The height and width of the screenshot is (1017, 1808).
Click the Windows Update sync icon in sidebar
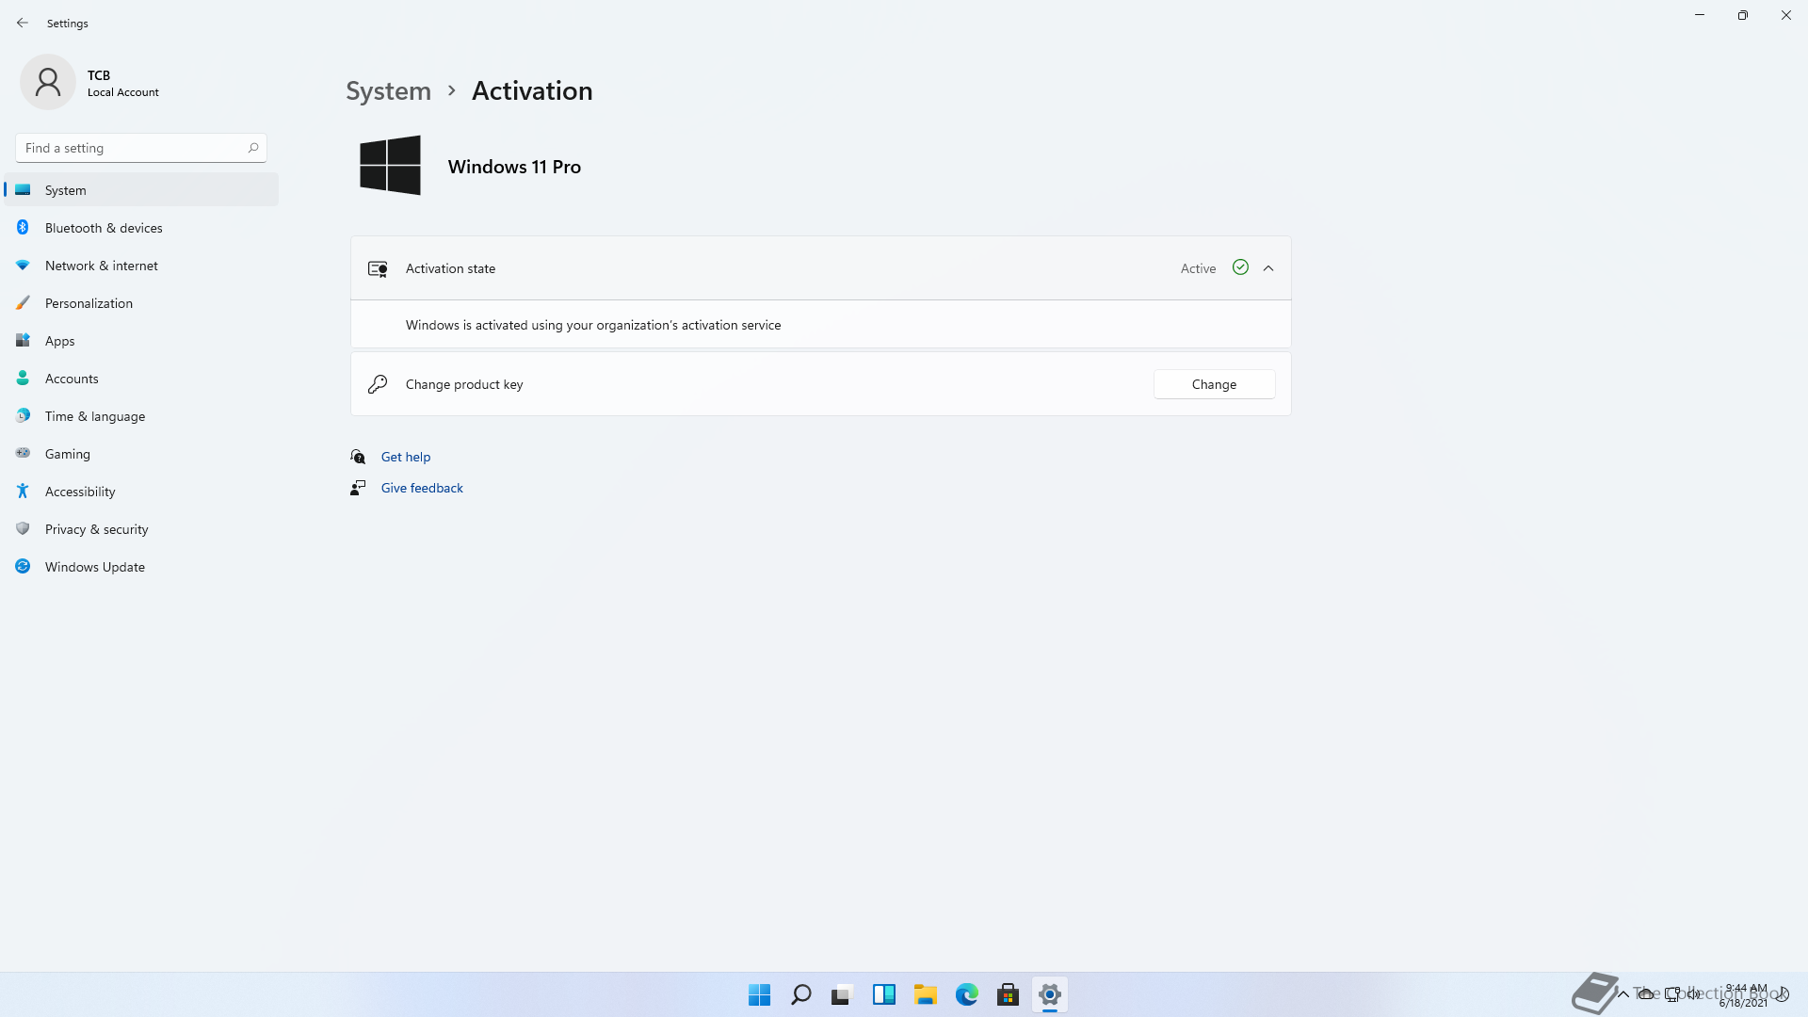[x=23, y=566]
